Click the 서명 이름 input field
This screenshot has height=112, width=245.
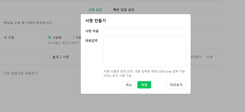(145, 31)
